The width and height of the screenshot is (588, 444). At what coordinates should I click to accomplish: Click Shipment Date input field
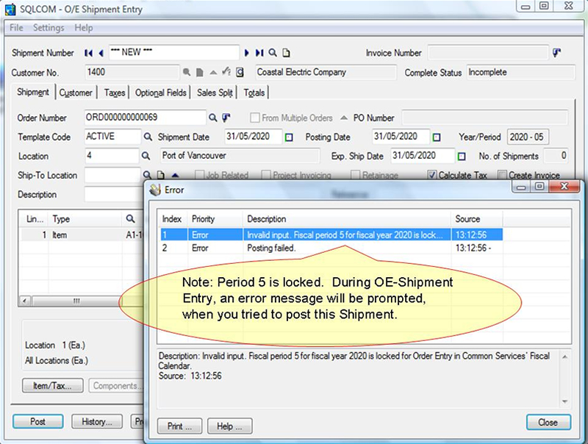coord(253,137)
